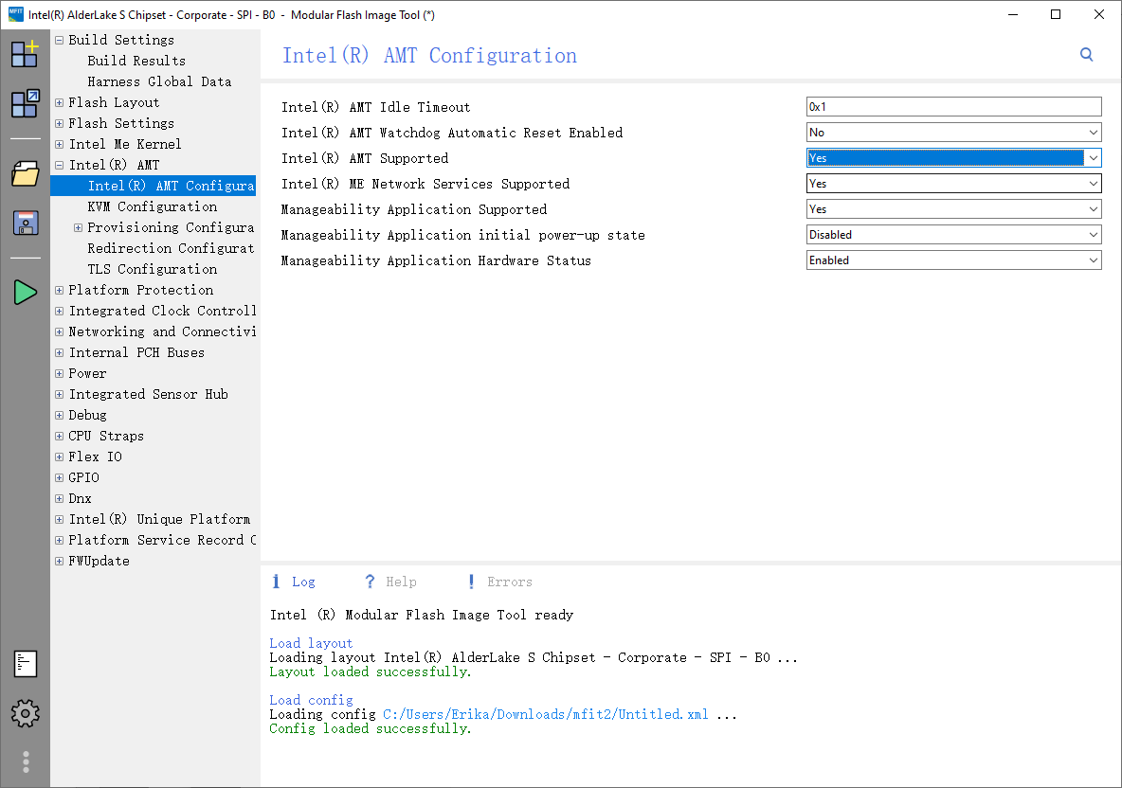The width and height of the screenshot is (1122, 788).
Task: Collapse the Build Settings section
Action: click(59, 39)
